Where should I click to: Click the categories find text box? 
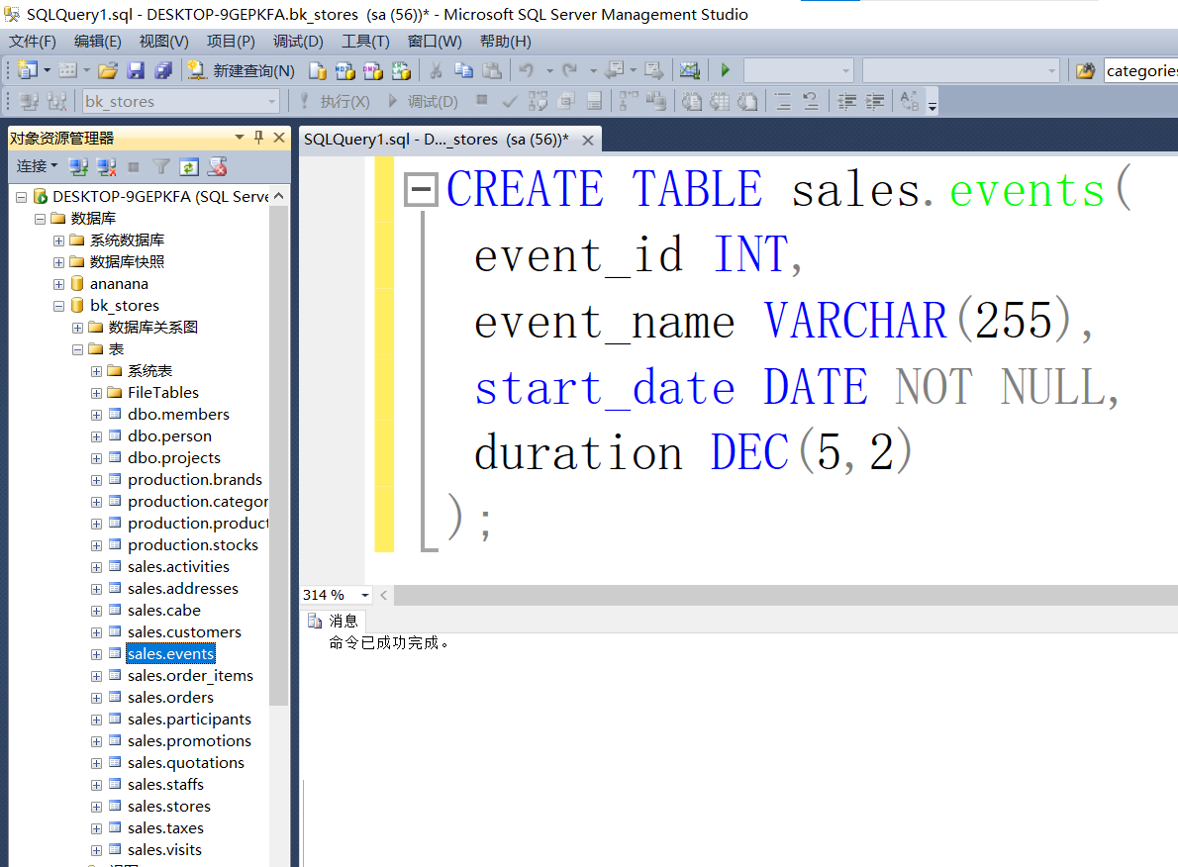pyautogui.click(x=1141, y=70)
